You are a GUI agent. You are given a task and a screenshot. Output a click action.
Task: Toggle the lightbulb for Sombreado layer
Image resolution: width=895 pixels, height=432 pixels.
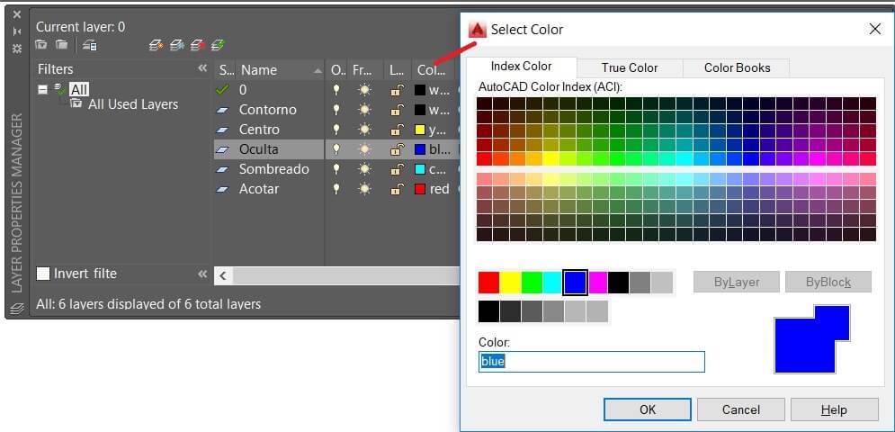coord(336,169)
